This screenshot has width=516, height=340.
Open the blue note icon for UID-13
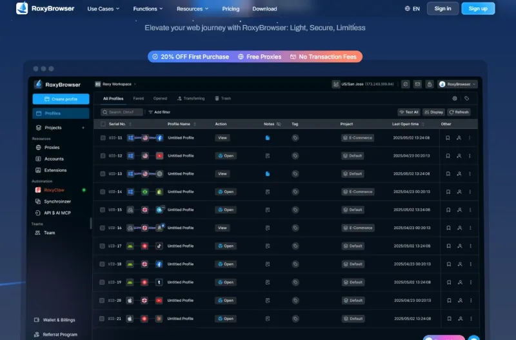coord(268,174)
